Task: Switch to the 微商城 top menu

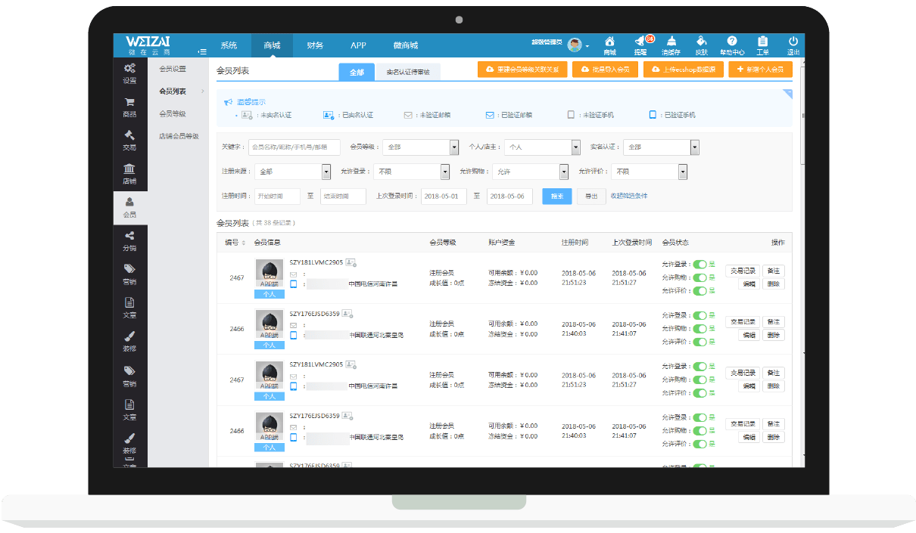Action: coord(406,45)
